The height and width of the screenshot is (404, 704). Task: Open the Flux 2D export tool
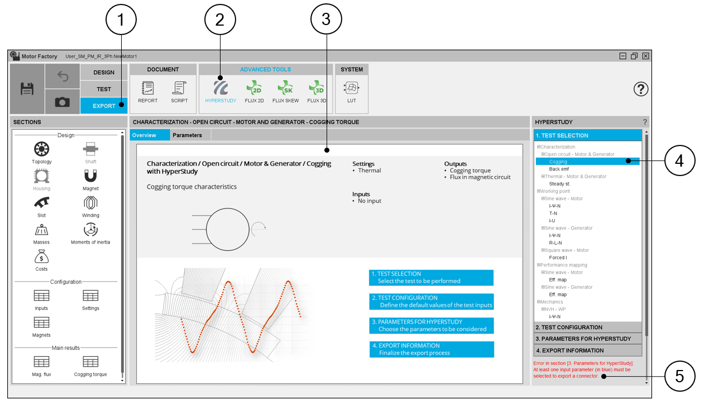coord(254,89)
